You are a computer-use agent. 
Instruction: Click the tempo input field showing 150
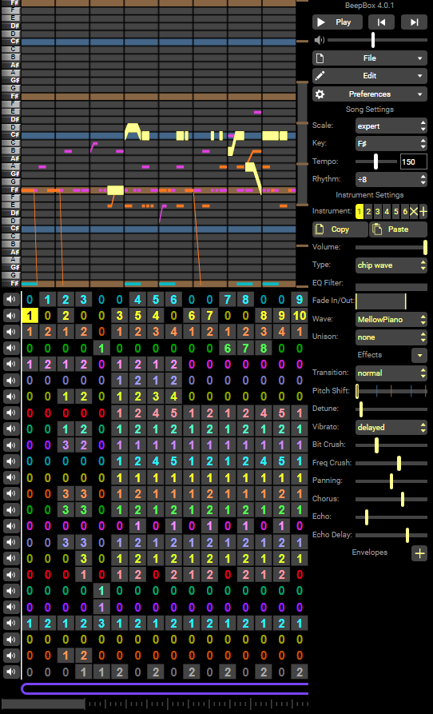tap(414, 162)
